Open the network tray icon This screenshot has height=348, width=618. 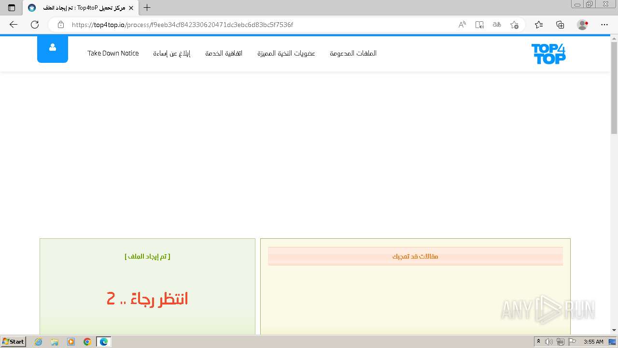point(560,342)
